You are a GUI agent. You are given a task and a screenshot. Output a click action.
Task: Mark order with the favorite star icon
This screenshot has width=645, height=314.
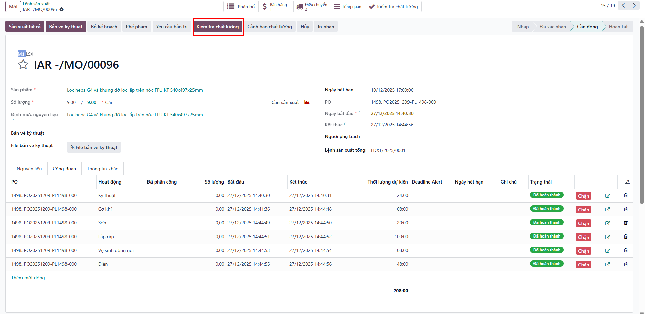click(23, 64)
